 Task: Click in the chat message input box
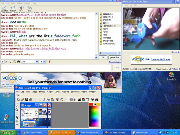pos(56,68)
